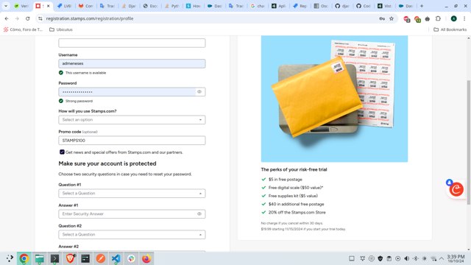
Task: Uncheck the news and special offers checkbox
Action: [62, 152]
